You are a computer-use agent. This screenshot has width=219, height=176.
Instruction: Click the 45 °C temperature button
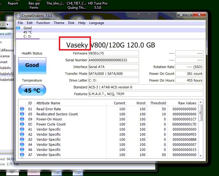coord(32,90)
